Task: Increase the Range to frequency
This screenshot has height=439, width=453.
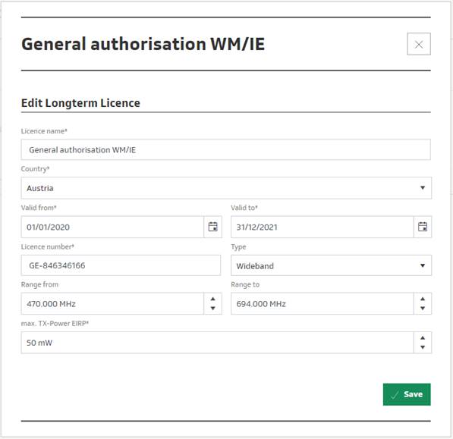Action: click(x=423, y=299)
